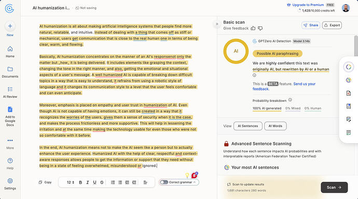Click the Share button
This screenshot has width=358, height=199.
coord(311,25)
